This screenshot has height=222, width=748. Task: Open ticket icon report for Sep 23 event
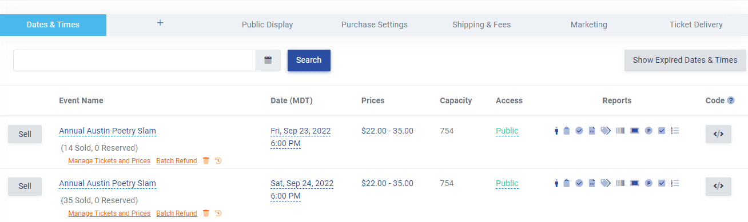[x=634, y=131]
